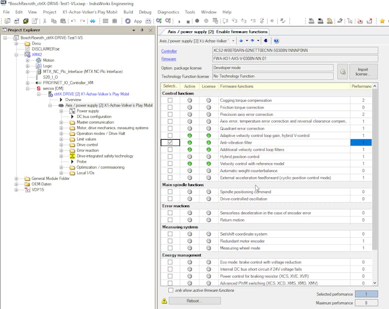The height and width of the screenshot is (309, 389).
Task: Click the pin icon of Project Explorer
Action: (142, 30)
